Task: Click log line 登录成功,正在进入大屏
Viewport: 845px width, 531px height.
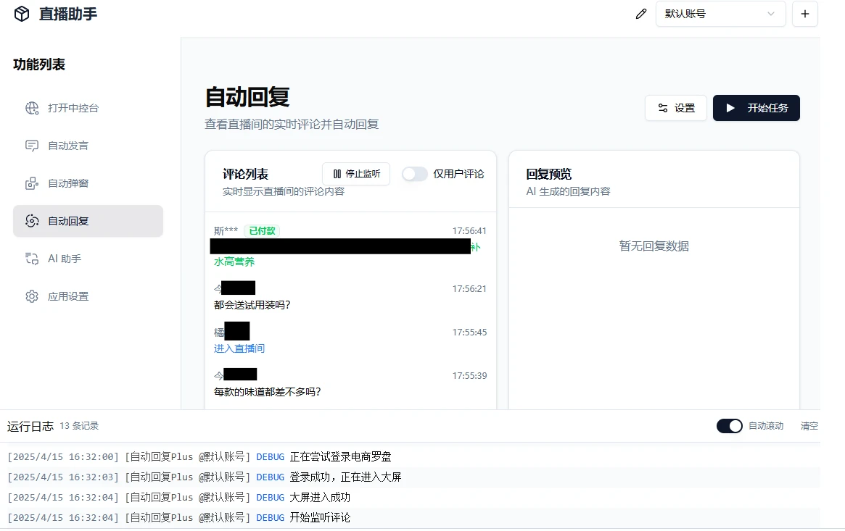Action: tap(345, 477)
